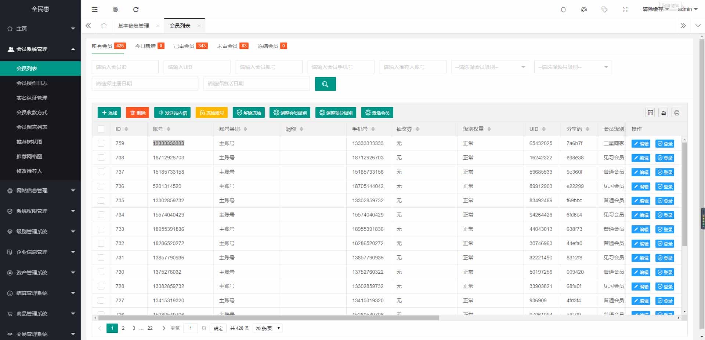The height and width of the screenshot is (340, 705).
Task: Refresh the page using the reload icon
Action: tap(136, 10)
